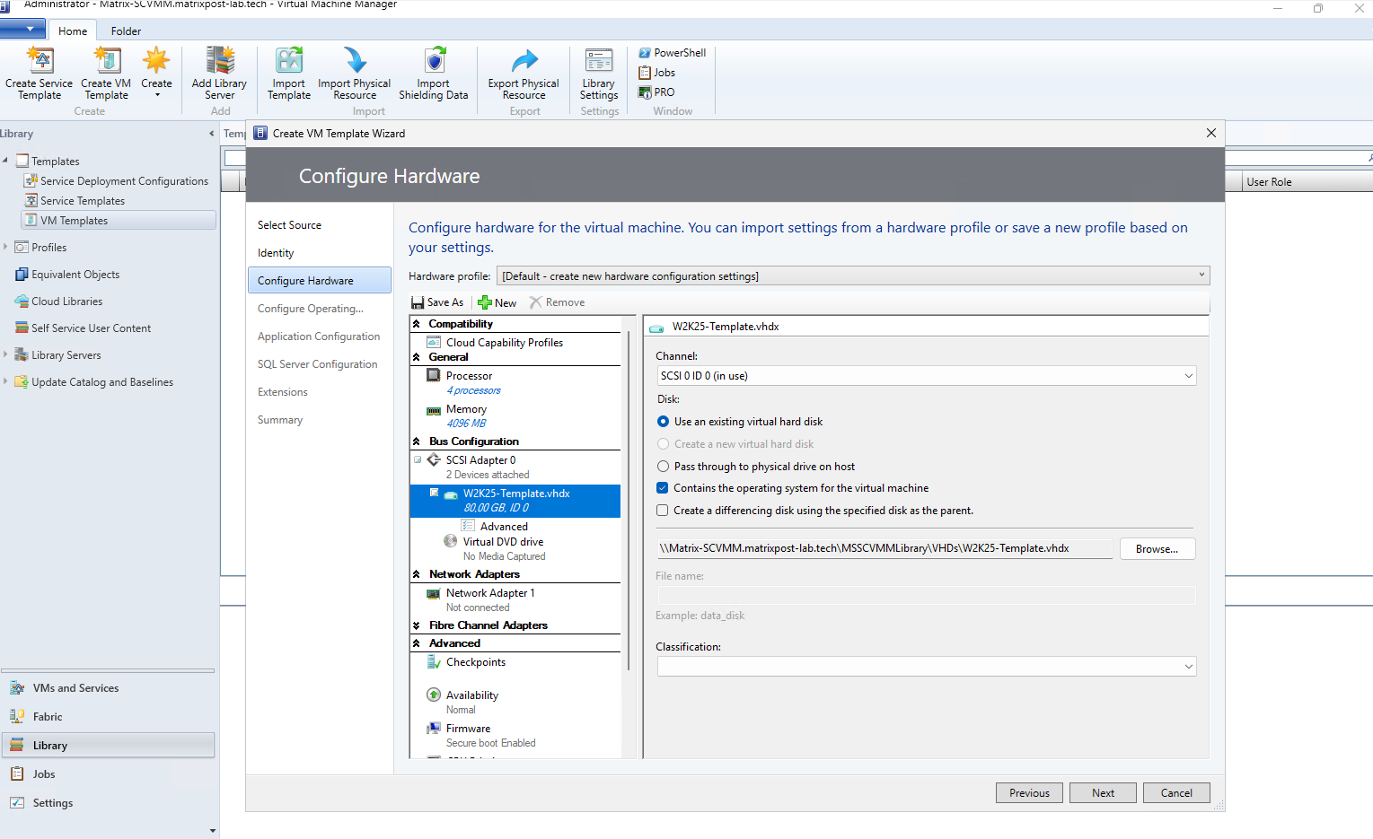Screen dimensions: 1373x839
Task: Select Service Templates in Library tree
Action: coord(83,201)
